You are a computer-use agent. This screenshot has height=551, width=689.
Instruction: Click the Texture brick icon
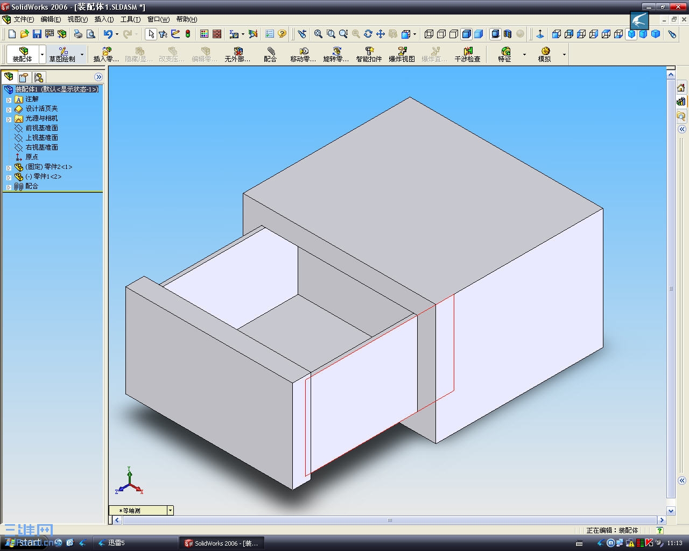click(217, 34)
